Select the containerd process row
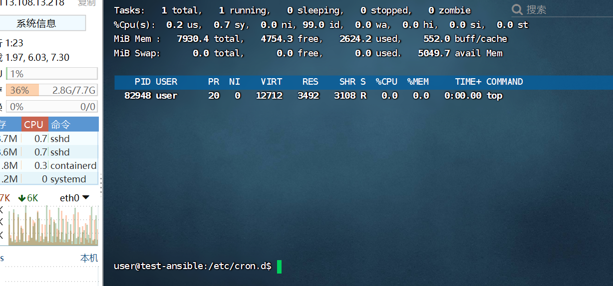613x286 pixels. (x=50, y=165)
